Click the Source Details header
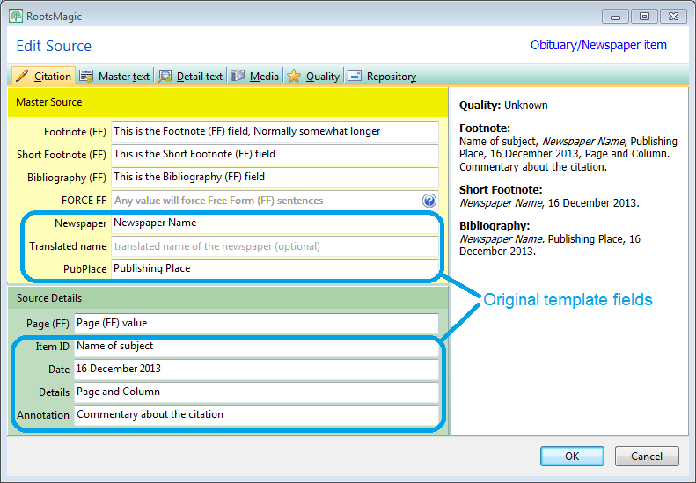 228,298
